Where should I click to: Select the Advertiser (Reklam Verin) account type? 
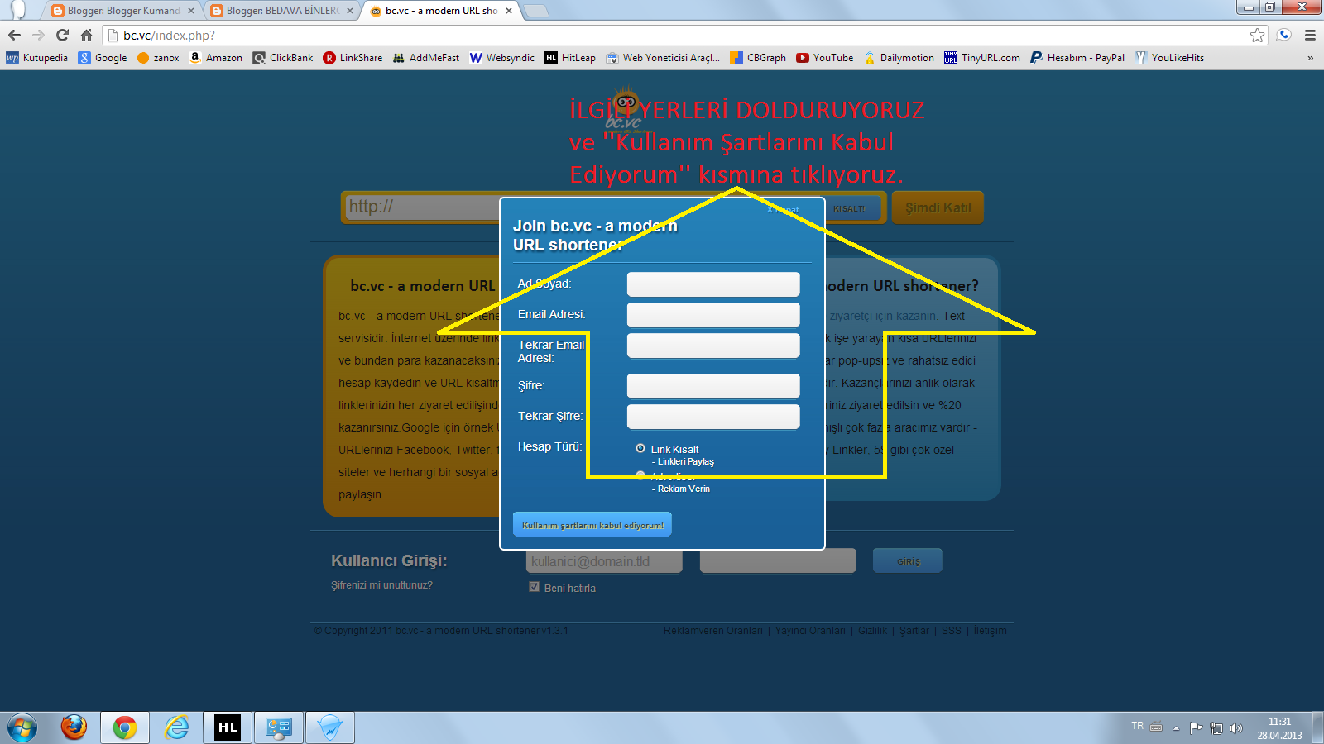point(640,475)
